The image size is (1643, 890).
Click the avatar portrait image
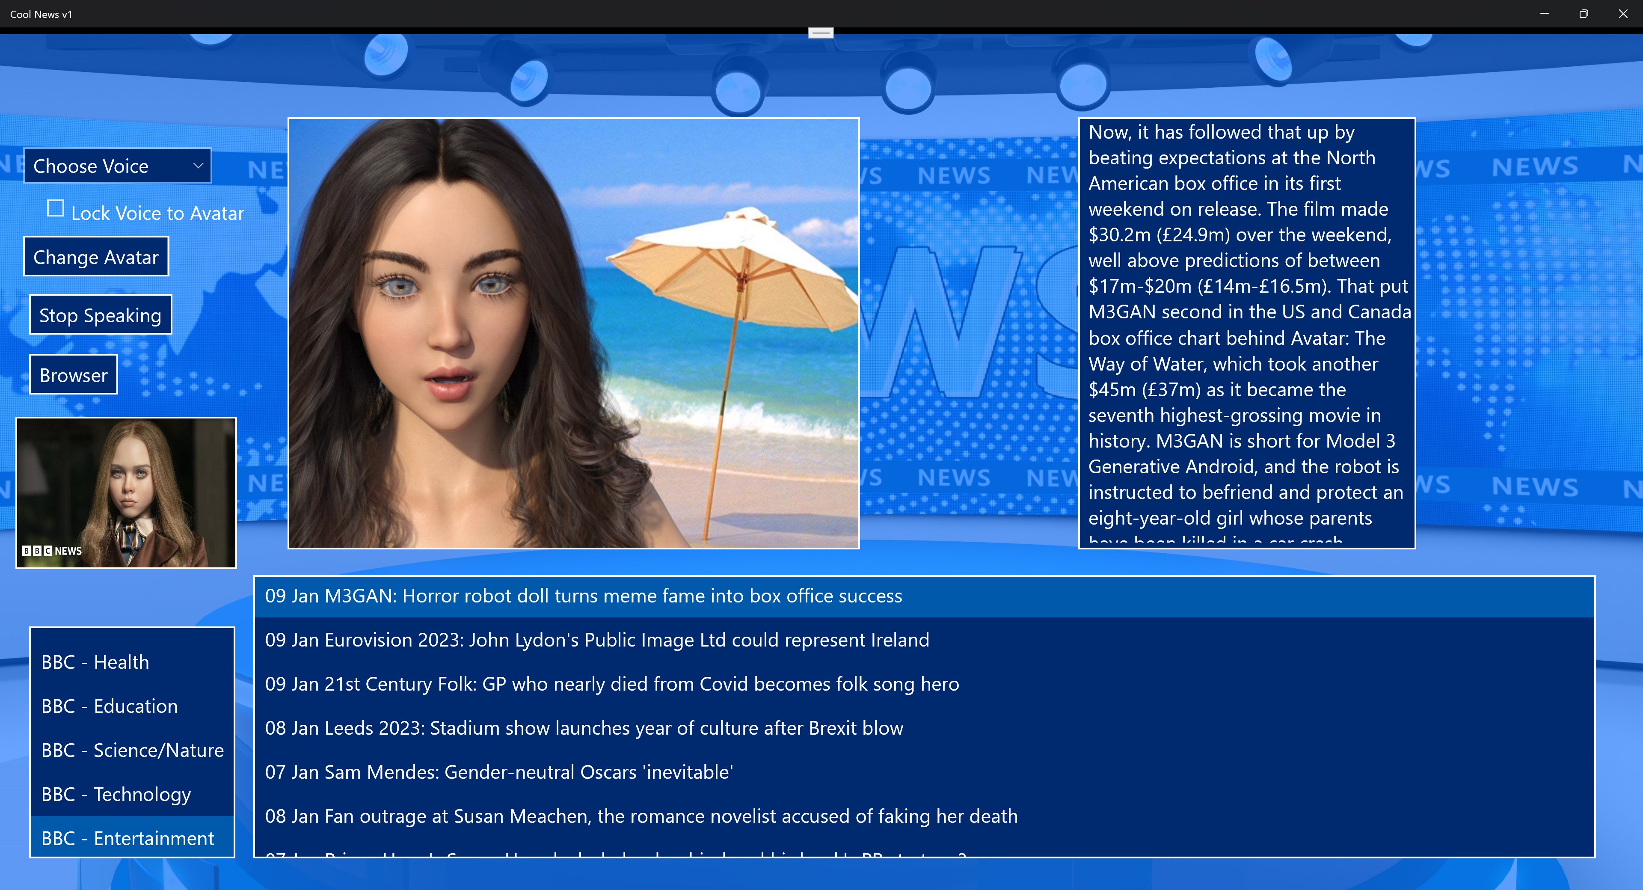573,333
